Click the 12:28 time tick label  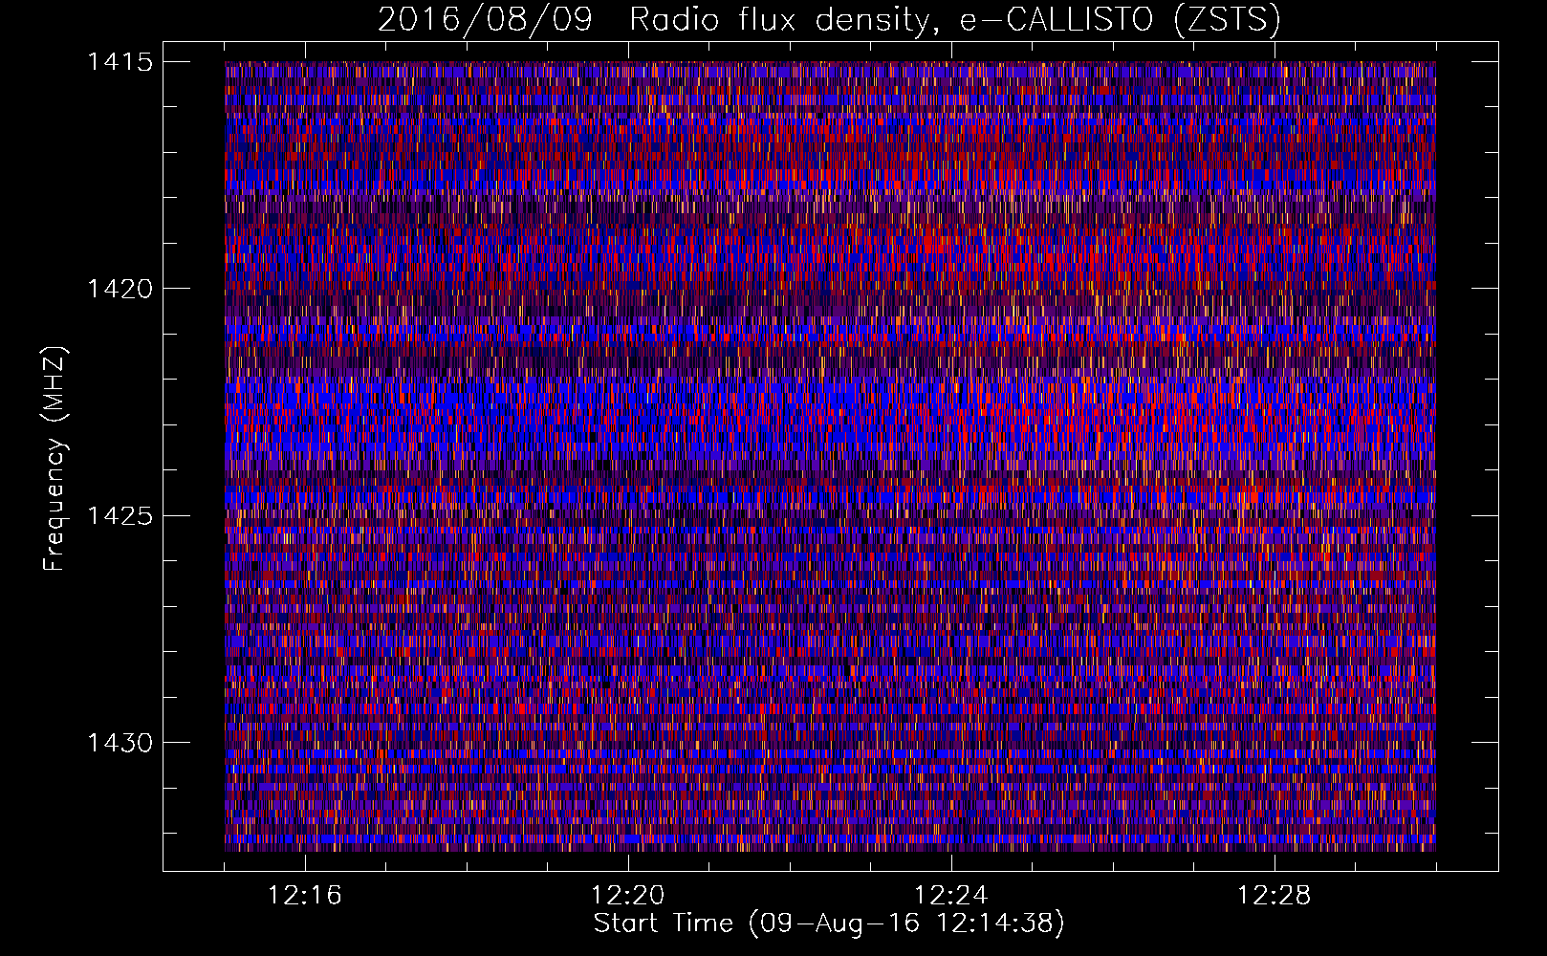(1275, 896)
